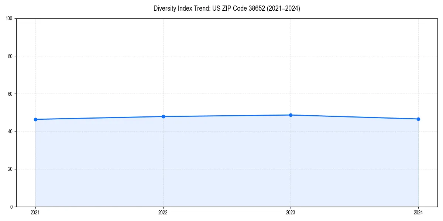The height and width of the screenshot is (221, 443).
Task: Click the chart title text
Action: tap(227, 8)
